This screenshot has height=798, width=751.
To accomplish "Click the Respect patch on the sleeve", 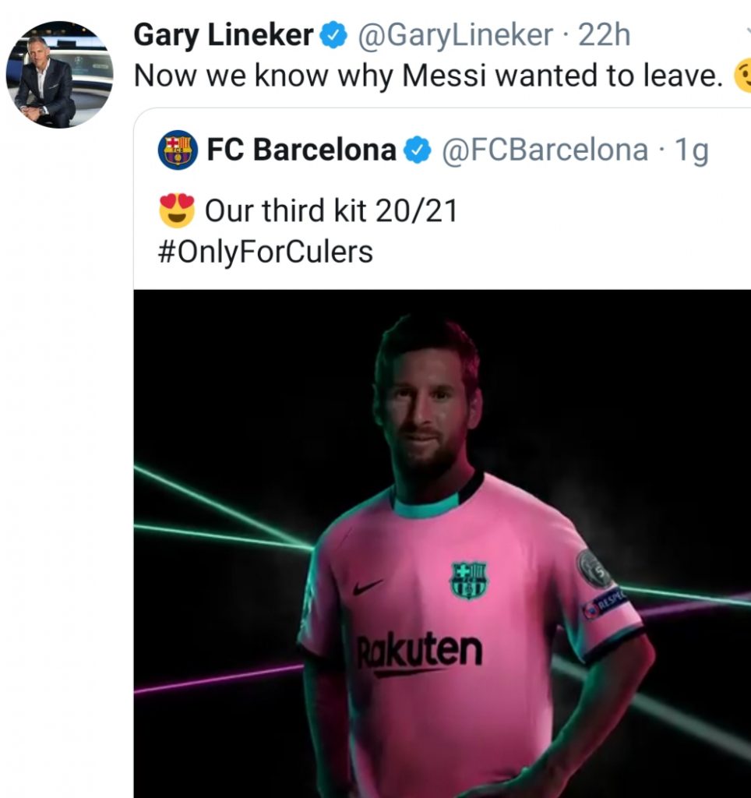I will tap(605, 602).
